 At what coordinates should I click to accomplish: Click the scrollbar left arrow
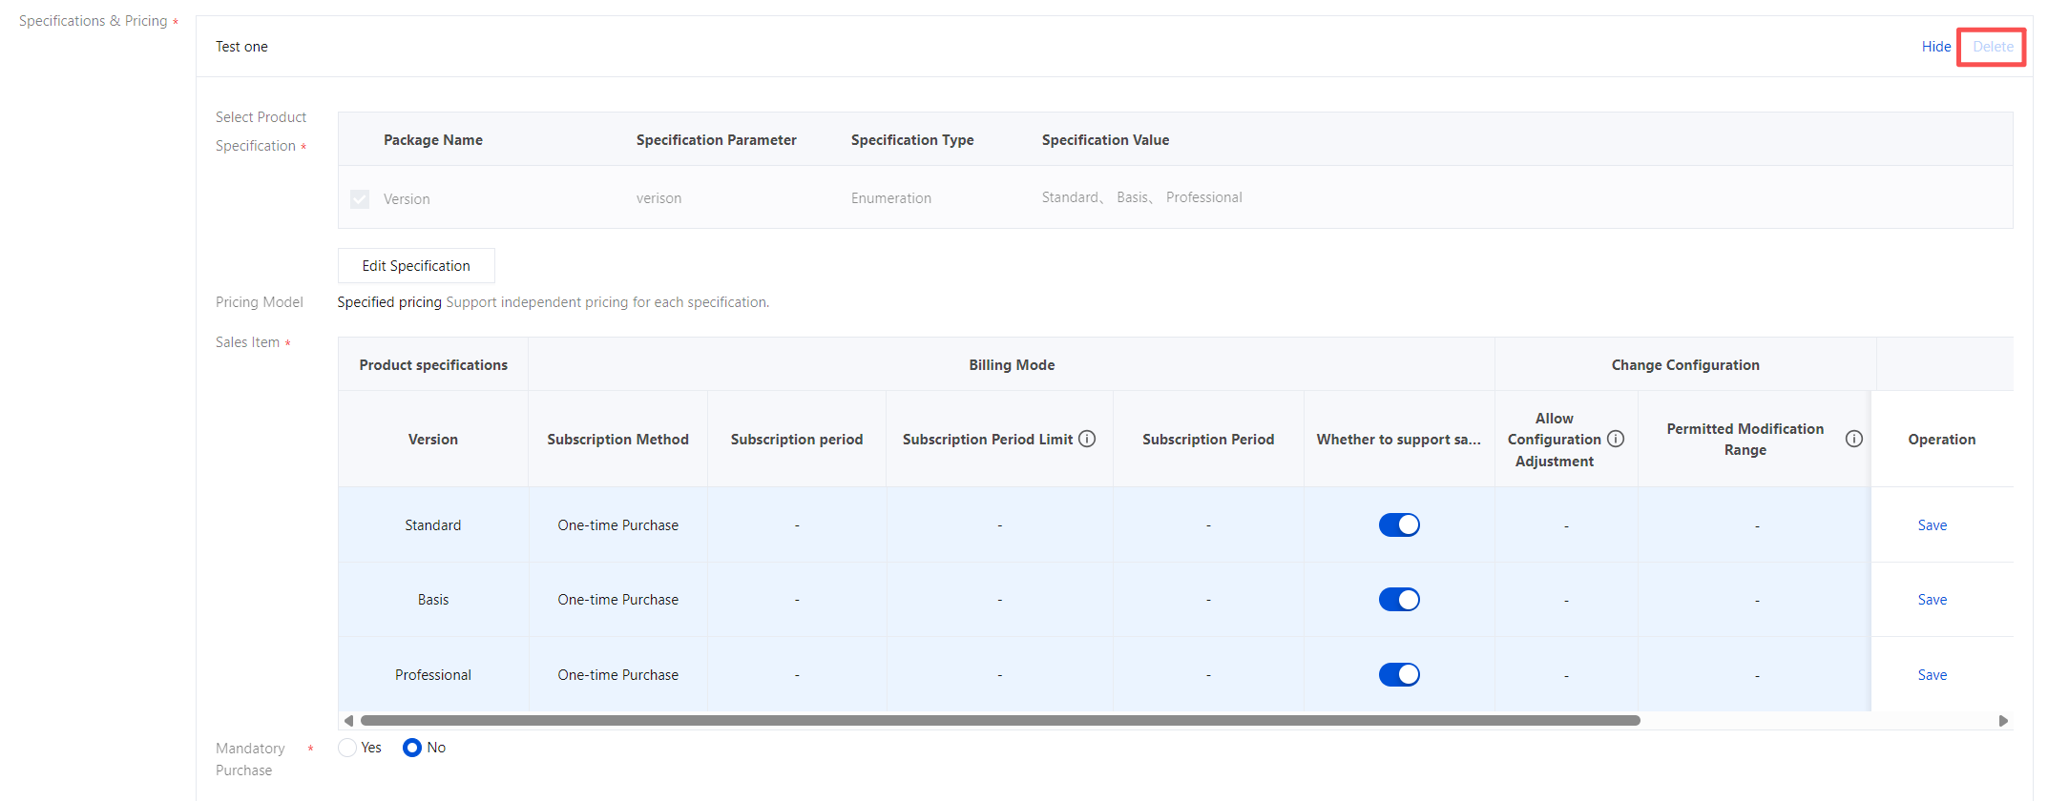point(348,721)
